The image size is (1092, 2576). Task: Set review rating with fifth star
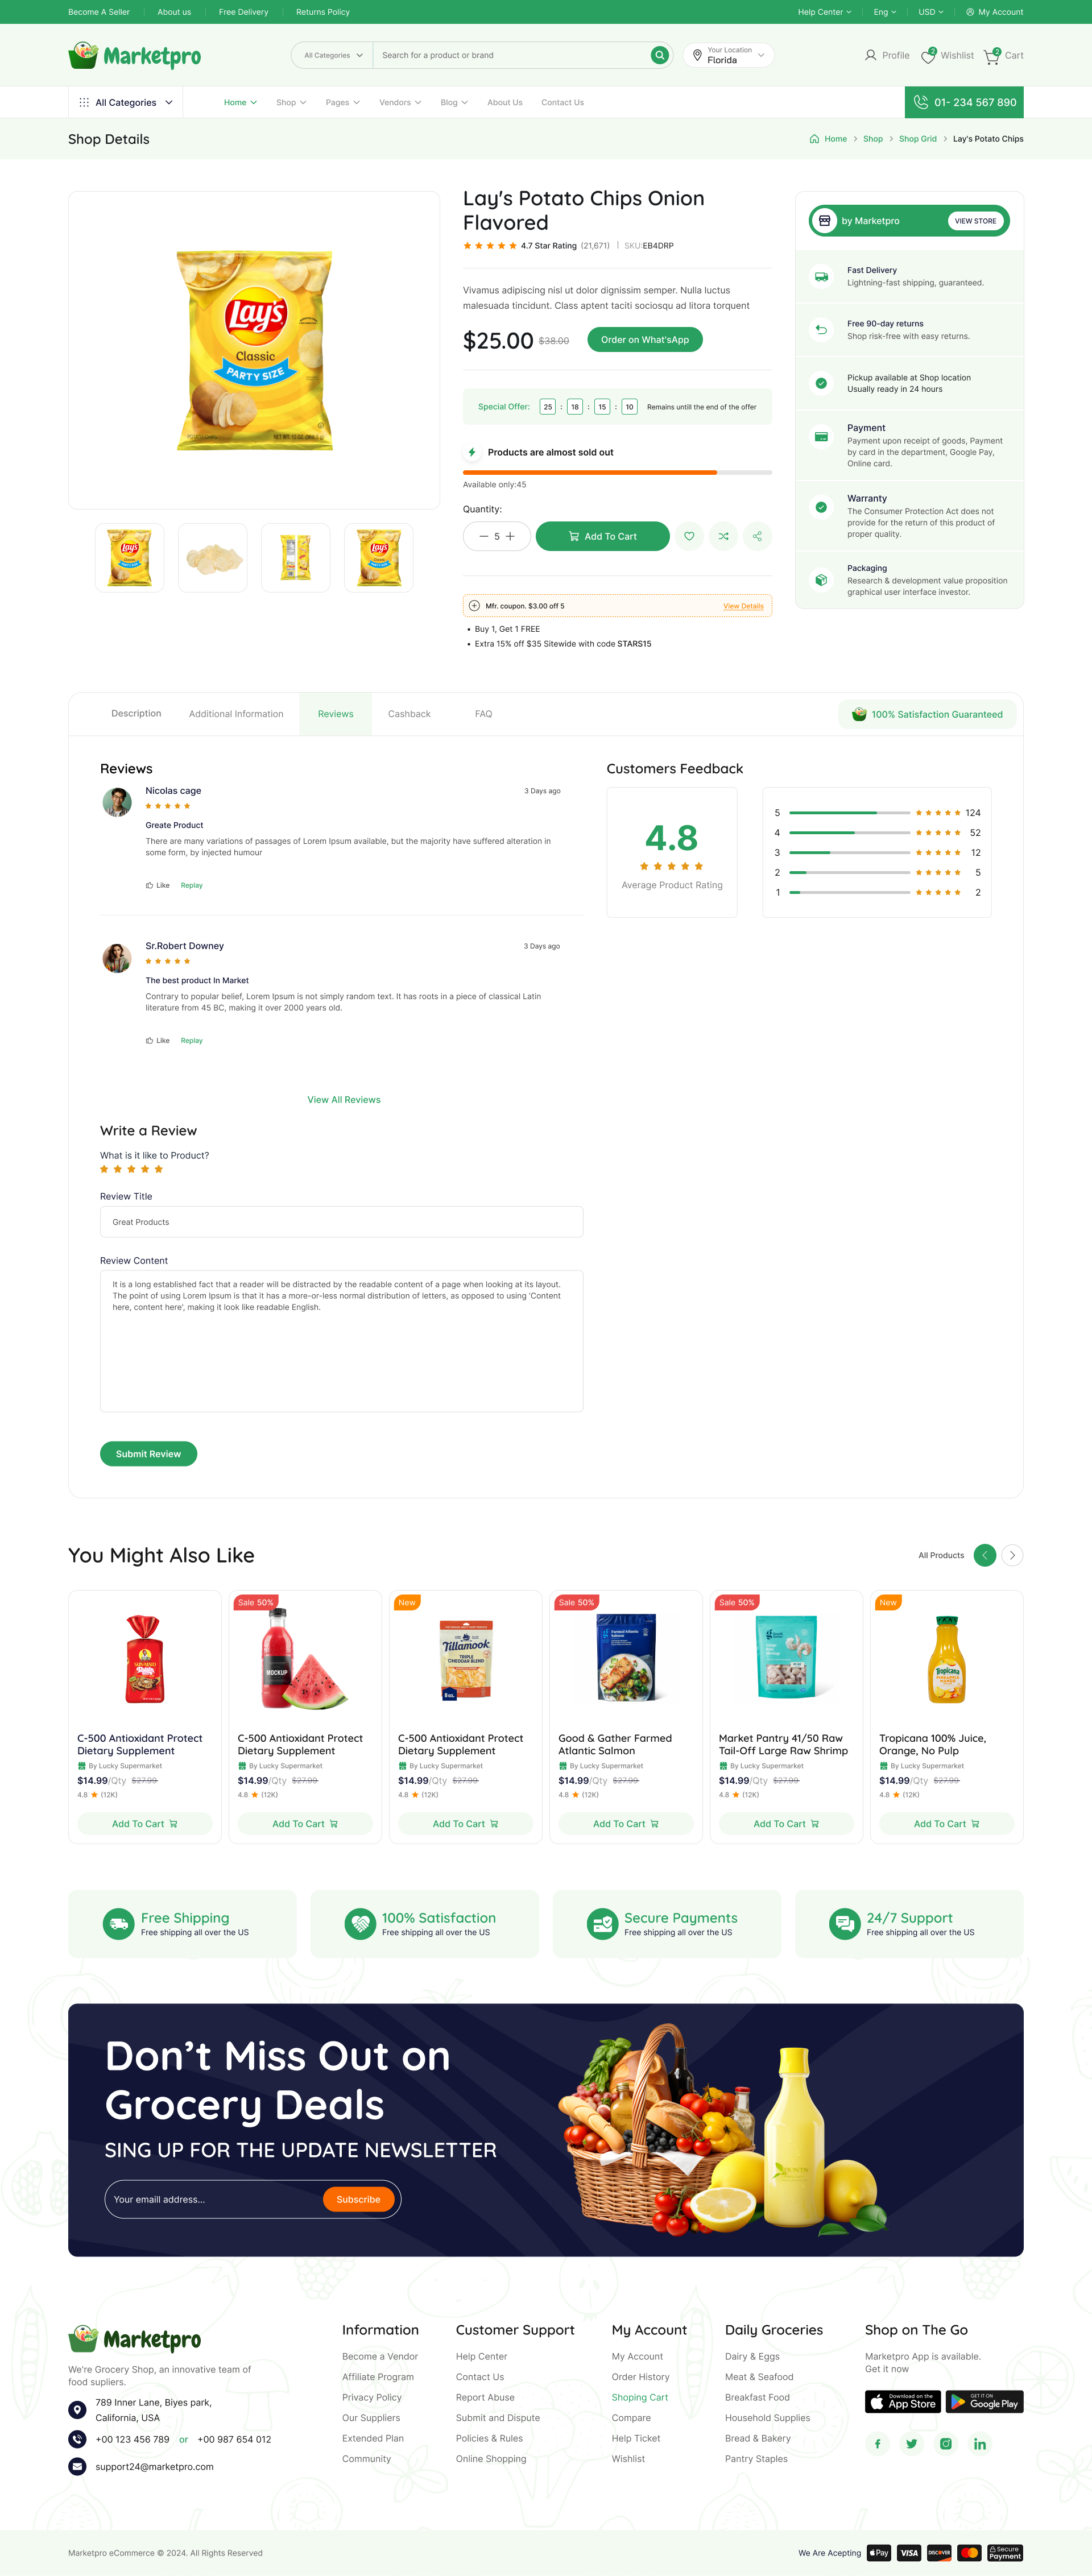[x=158, y=1169]
